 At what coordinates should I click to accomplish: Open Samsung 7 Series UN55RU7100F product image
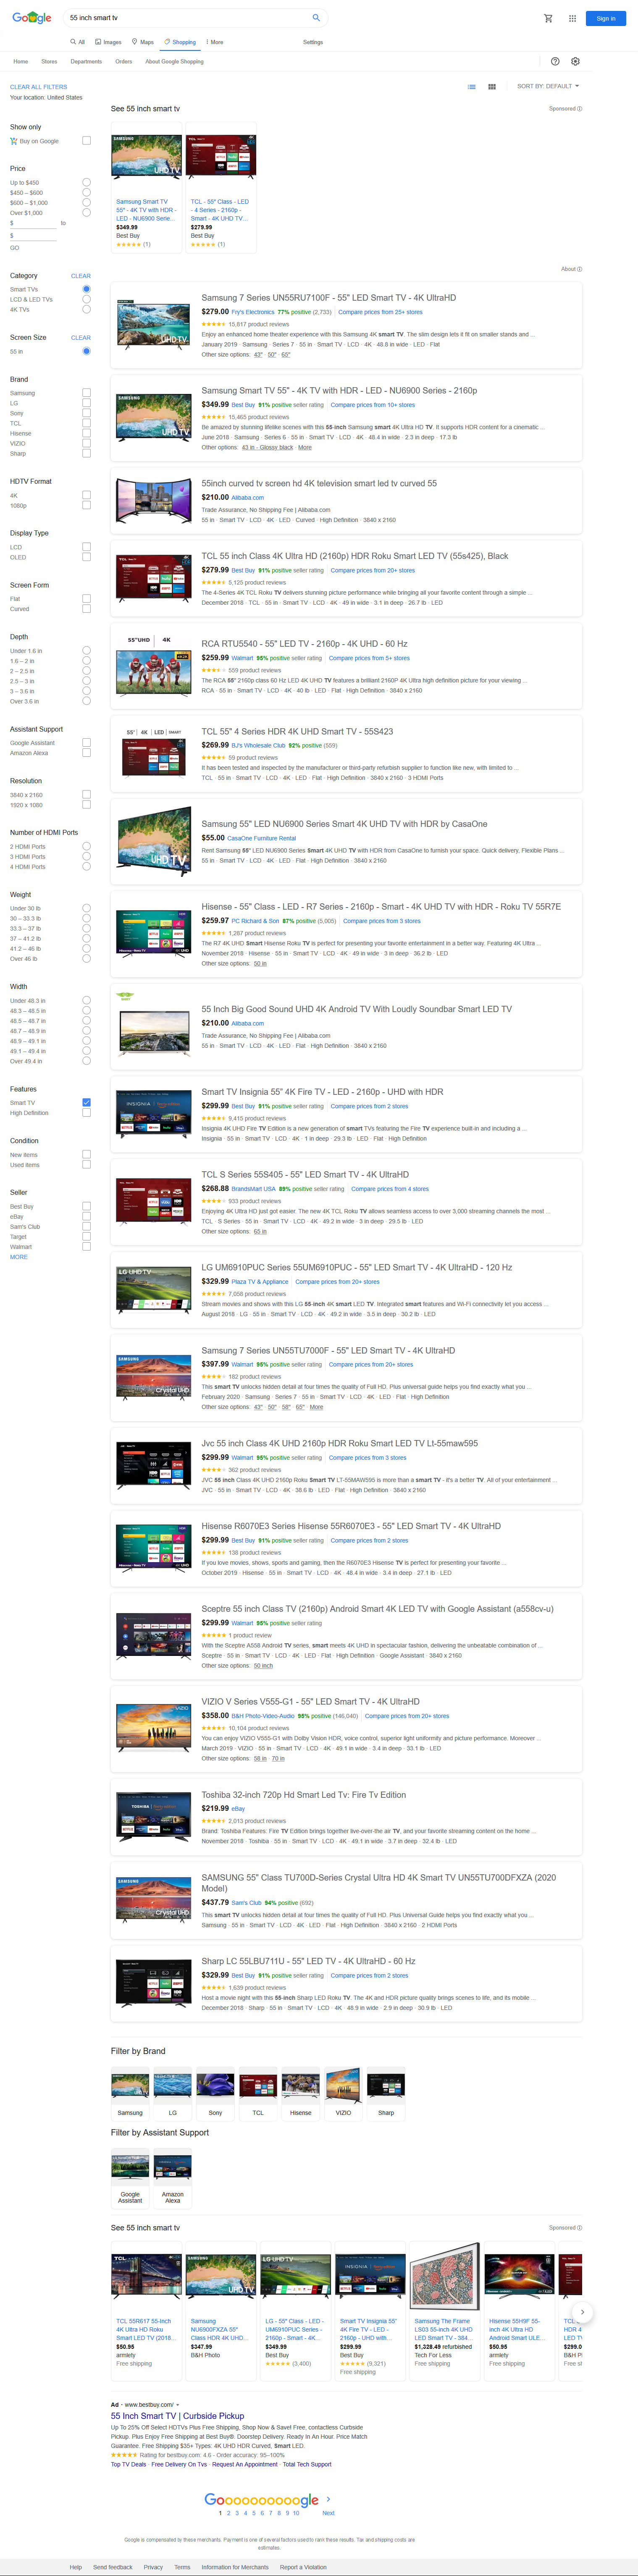click(153, 324)
